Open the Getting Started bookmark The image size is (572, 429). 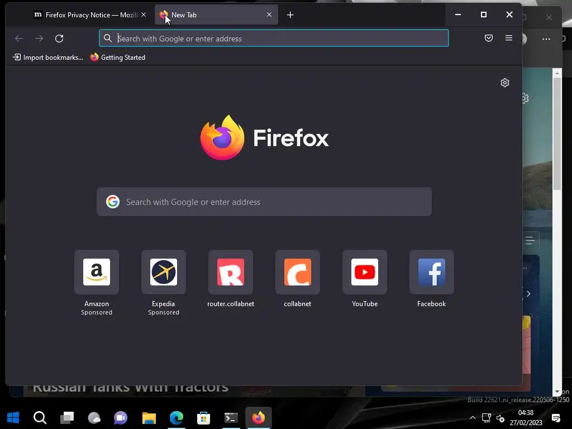(117, 58)
